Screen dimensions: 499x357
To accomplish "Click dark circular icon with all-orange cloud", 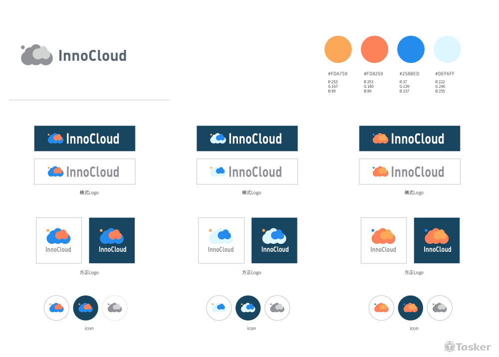I will (x=411, y=308).
